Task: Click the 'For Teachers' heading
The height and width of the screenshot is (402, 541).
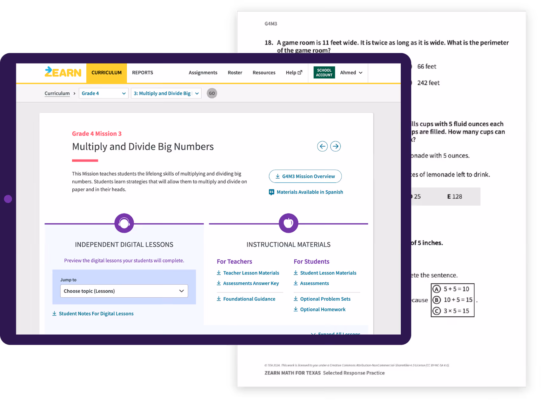Action: point(234,261)
